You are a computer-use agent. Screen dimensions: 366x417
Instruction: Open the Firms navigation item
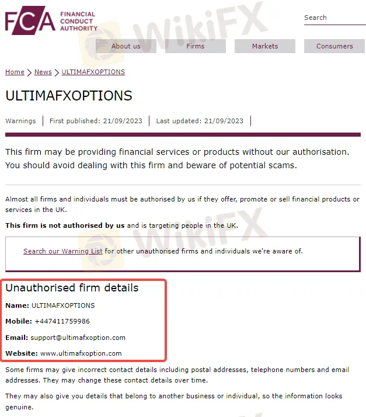pyautogui.click(x=196, y=46)
